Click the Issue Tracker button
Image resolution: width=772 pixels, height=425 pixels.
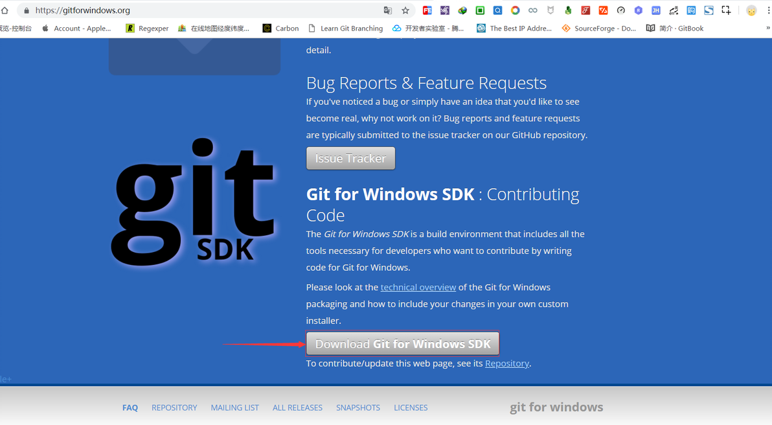pyautogui.click(x=350, y=158)
